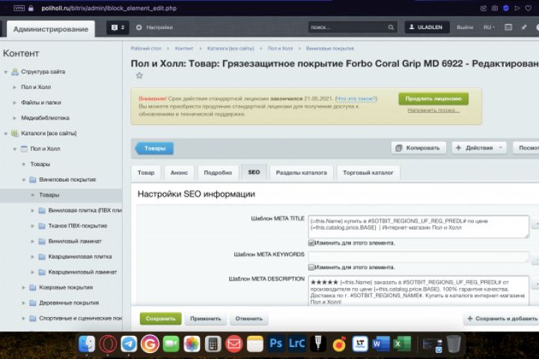Toggle the META KEYWORDS 'Изменить для этого элемента' checkbox

(x=311, y=267)
